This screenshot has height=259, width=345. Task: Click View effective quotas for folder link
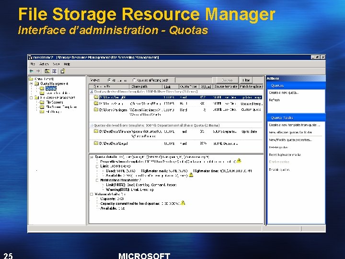pos(290,132)
